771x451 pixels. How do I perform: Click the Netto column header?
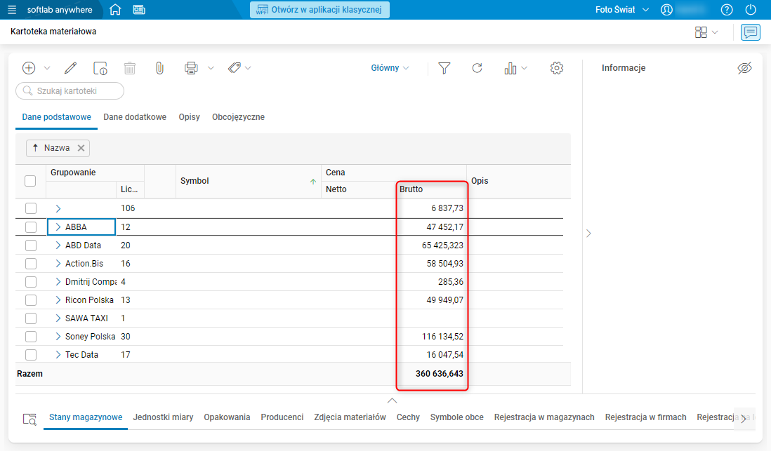pos(358,189)
